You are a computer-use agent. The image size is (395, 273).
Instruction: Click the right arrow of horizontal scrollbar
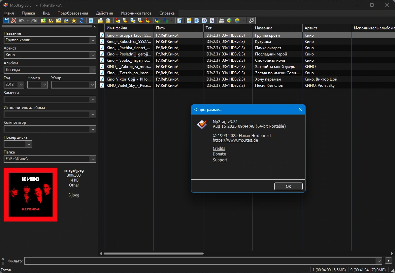click(x=392, y=253)
